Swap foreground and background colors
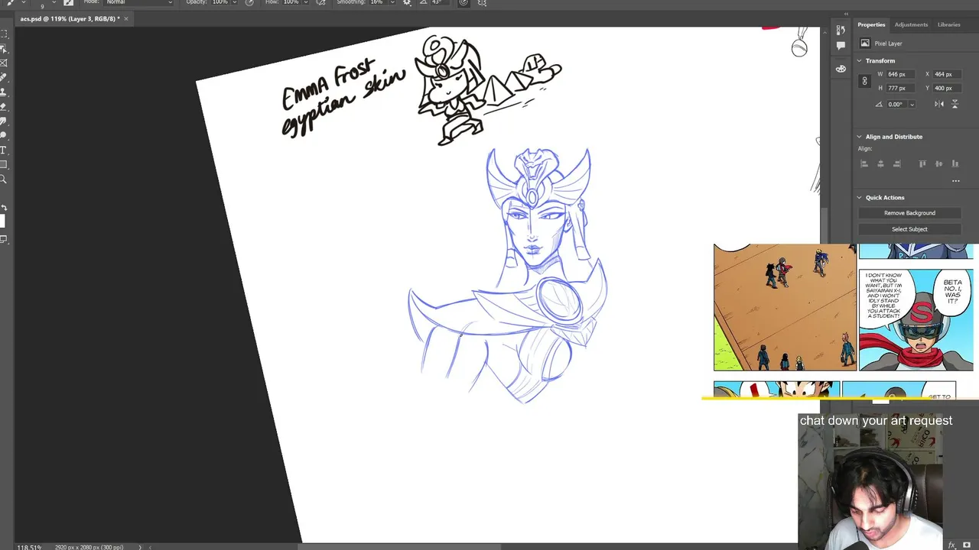 point(5,208)
